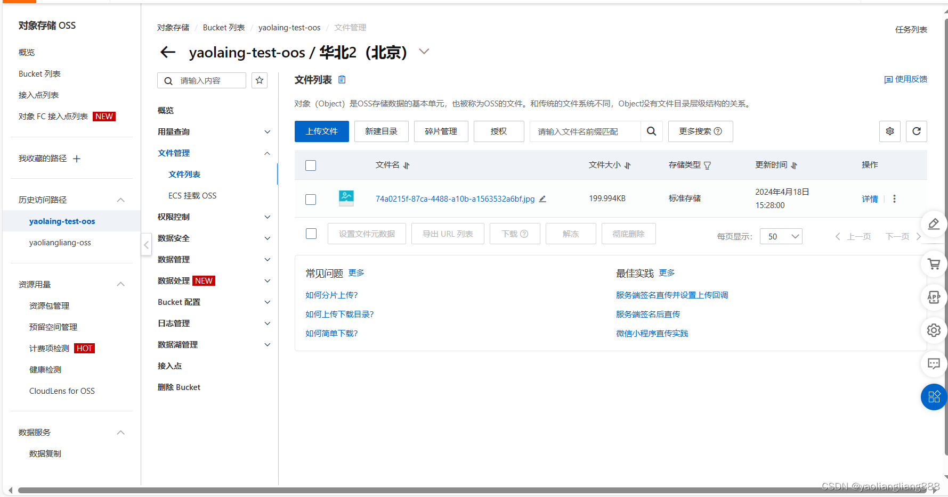The height and width of the screenshot is (497, 948).
Task: Click the back arrow beside bucket name
Action: tap(168, 52)
